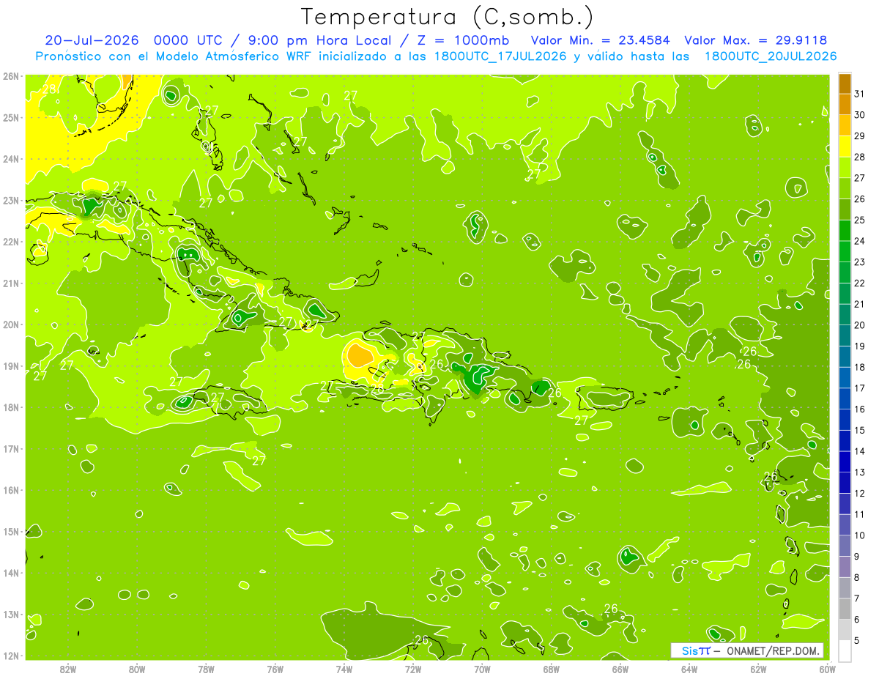Click the "0000 UTC" time text

188,40
